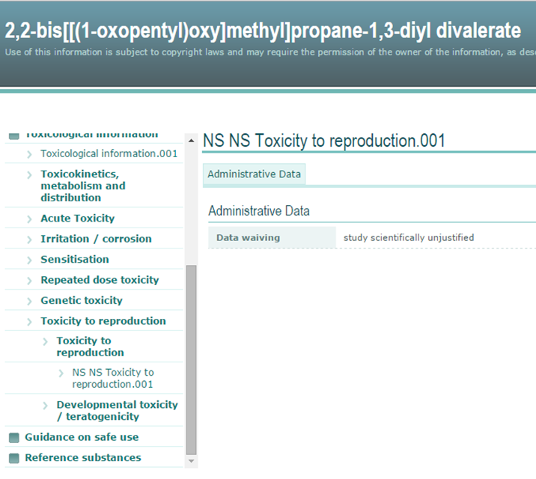This screenshot has width=536, height=479.
Task: Collapse the Toxicological information section icon
Action: [13, 135]
